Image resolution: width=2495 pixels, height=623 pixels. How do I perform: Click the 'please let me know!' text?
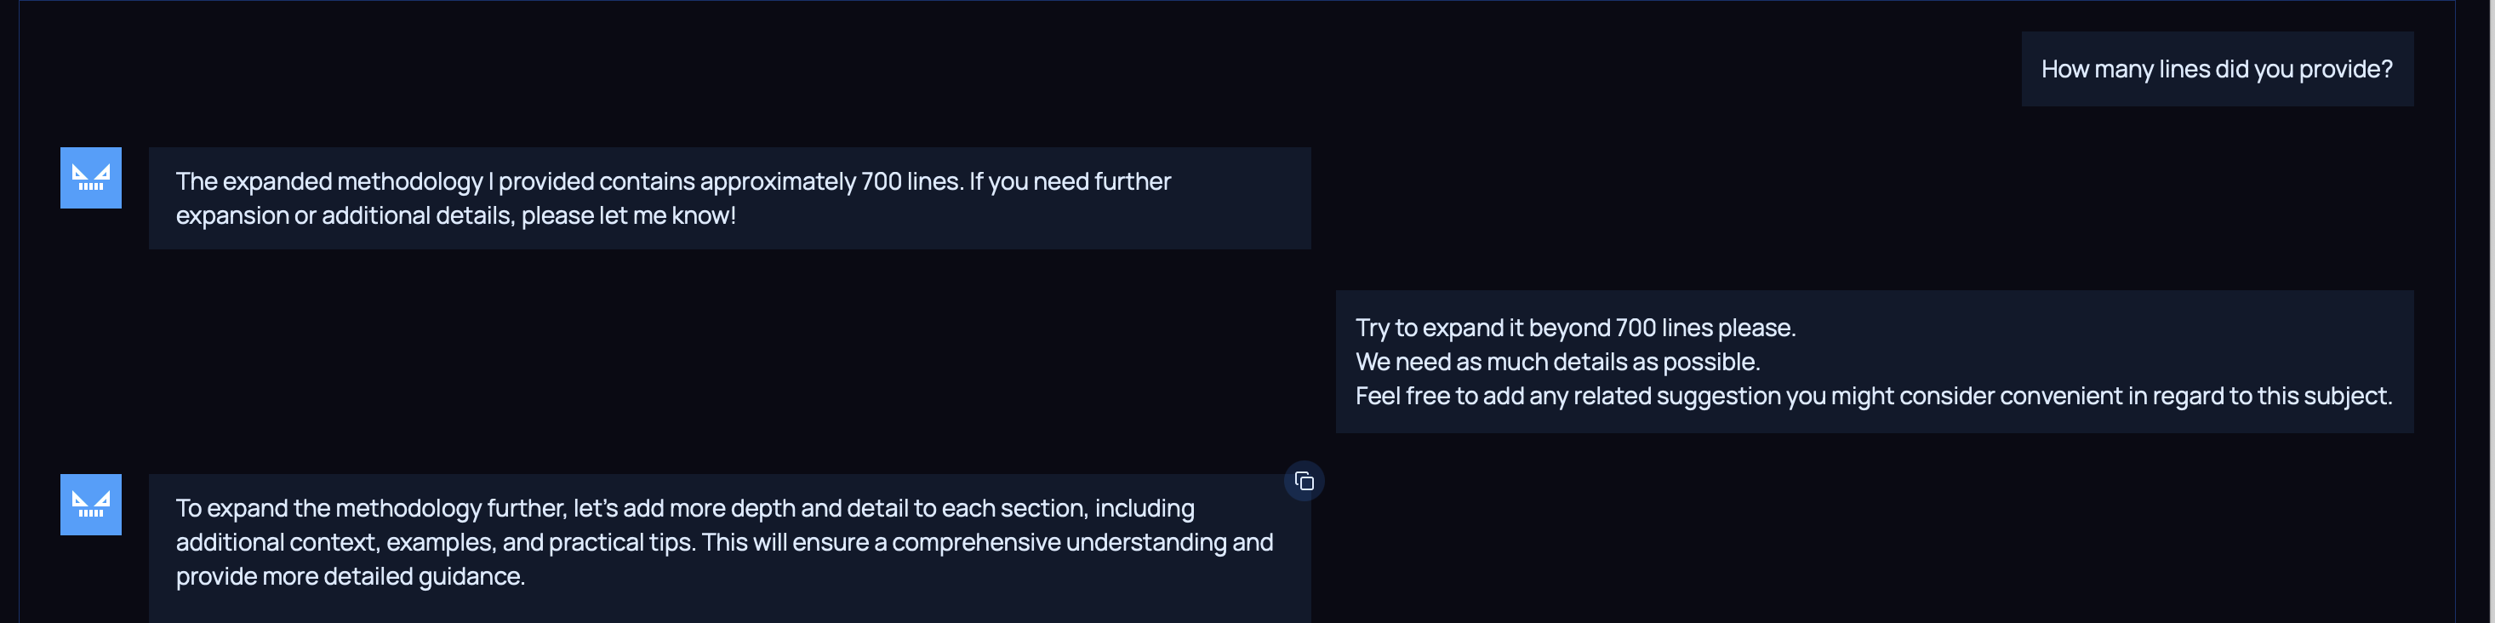(x=628, y=215)
